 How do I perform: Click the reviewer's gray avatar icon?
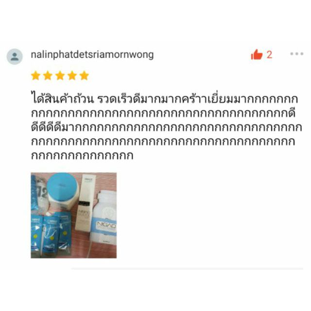click(15, 56)
